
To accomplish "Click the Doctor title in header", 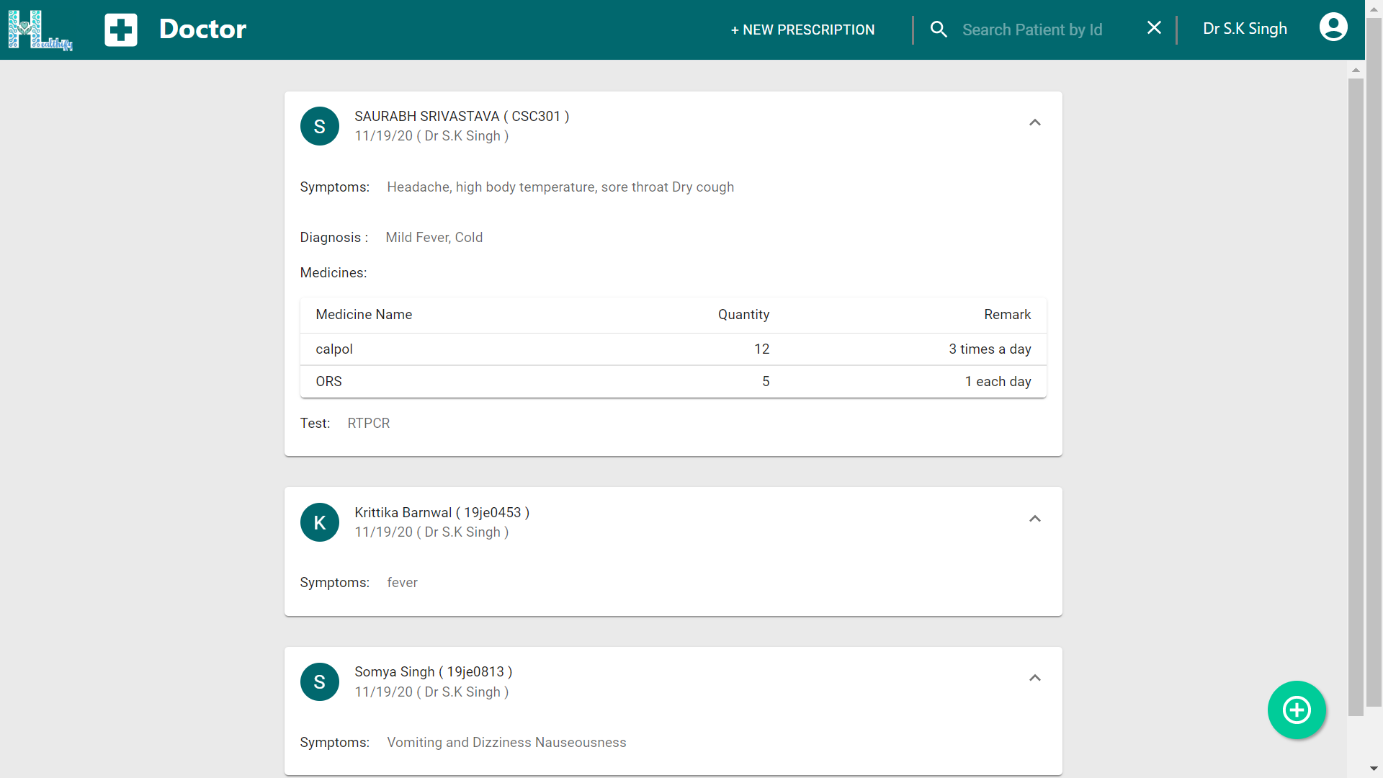I will (202, 30).
